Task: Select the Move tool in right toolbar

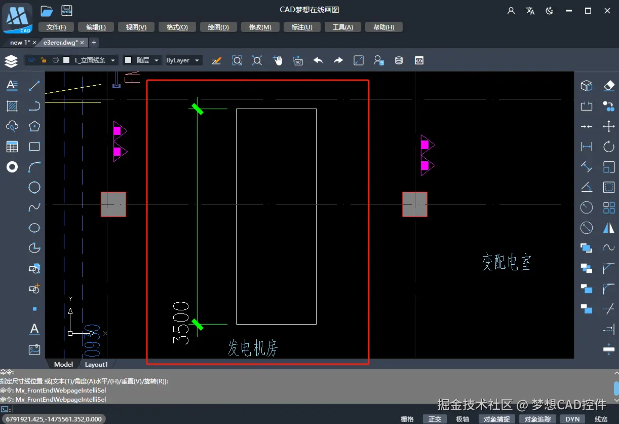Action: coord(609,126)
